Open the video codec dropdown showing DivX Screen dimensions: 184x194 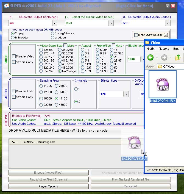pyautogui.click(x=111, y=23)
